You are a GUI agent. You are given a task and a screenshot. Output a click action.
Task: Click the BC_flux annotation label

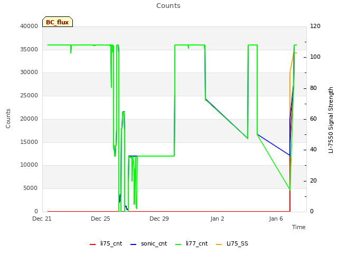[58, 22]
